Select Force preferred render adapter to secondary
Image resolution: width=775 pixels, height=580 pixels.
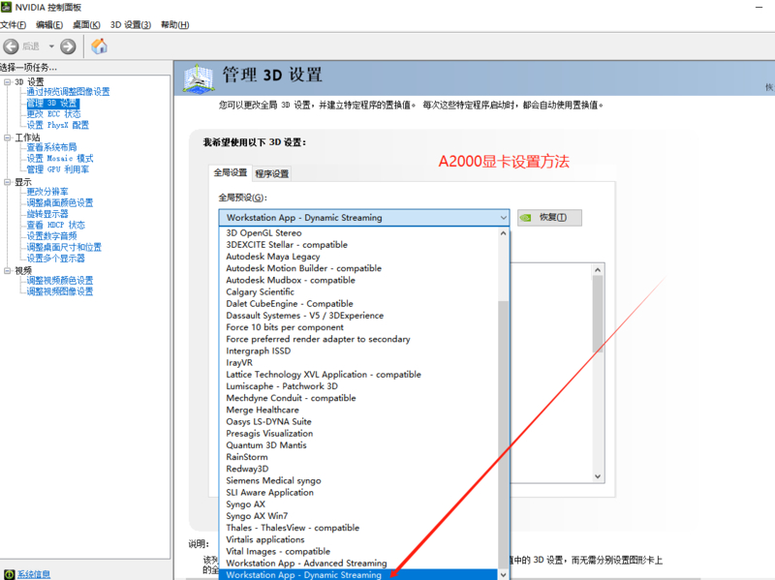(358, 340)
